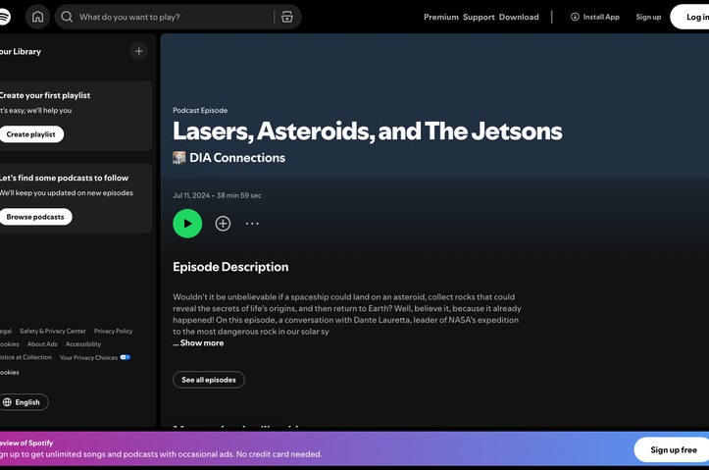Click Install App link

pos(595,17)
